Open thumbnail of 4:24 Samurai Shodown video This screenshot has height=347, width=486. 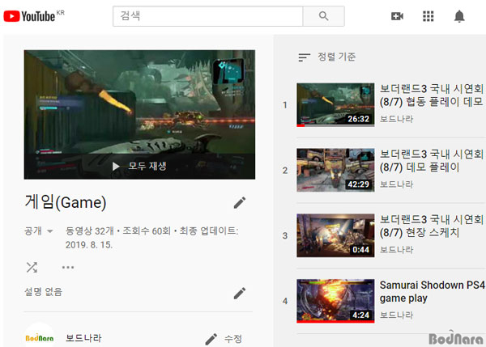[335, 301]
